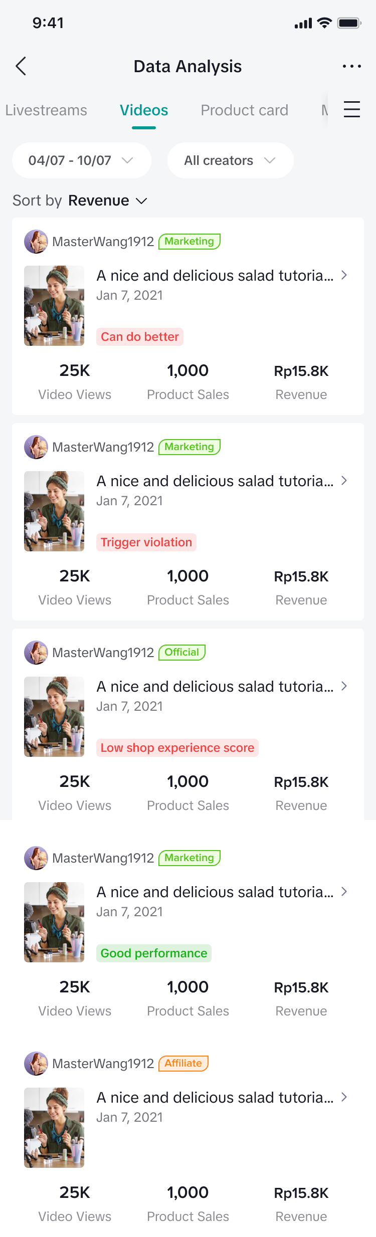Click creator avatar on the Affiliate video card
Screen dimensions: 376x1237
36,1064
